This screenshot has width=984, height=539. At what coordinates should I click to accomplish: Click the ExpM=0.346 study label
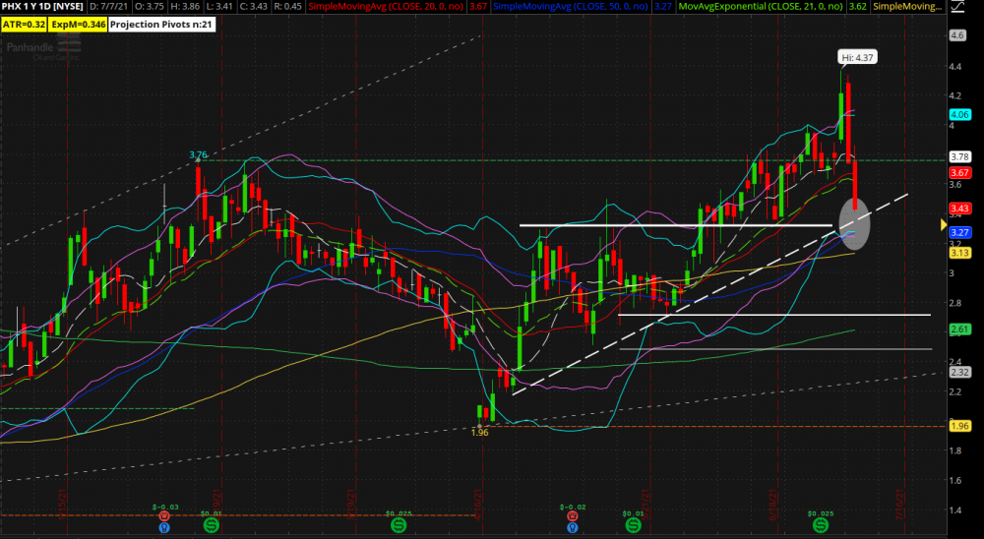pyautogui.click(x=77, y=25)
